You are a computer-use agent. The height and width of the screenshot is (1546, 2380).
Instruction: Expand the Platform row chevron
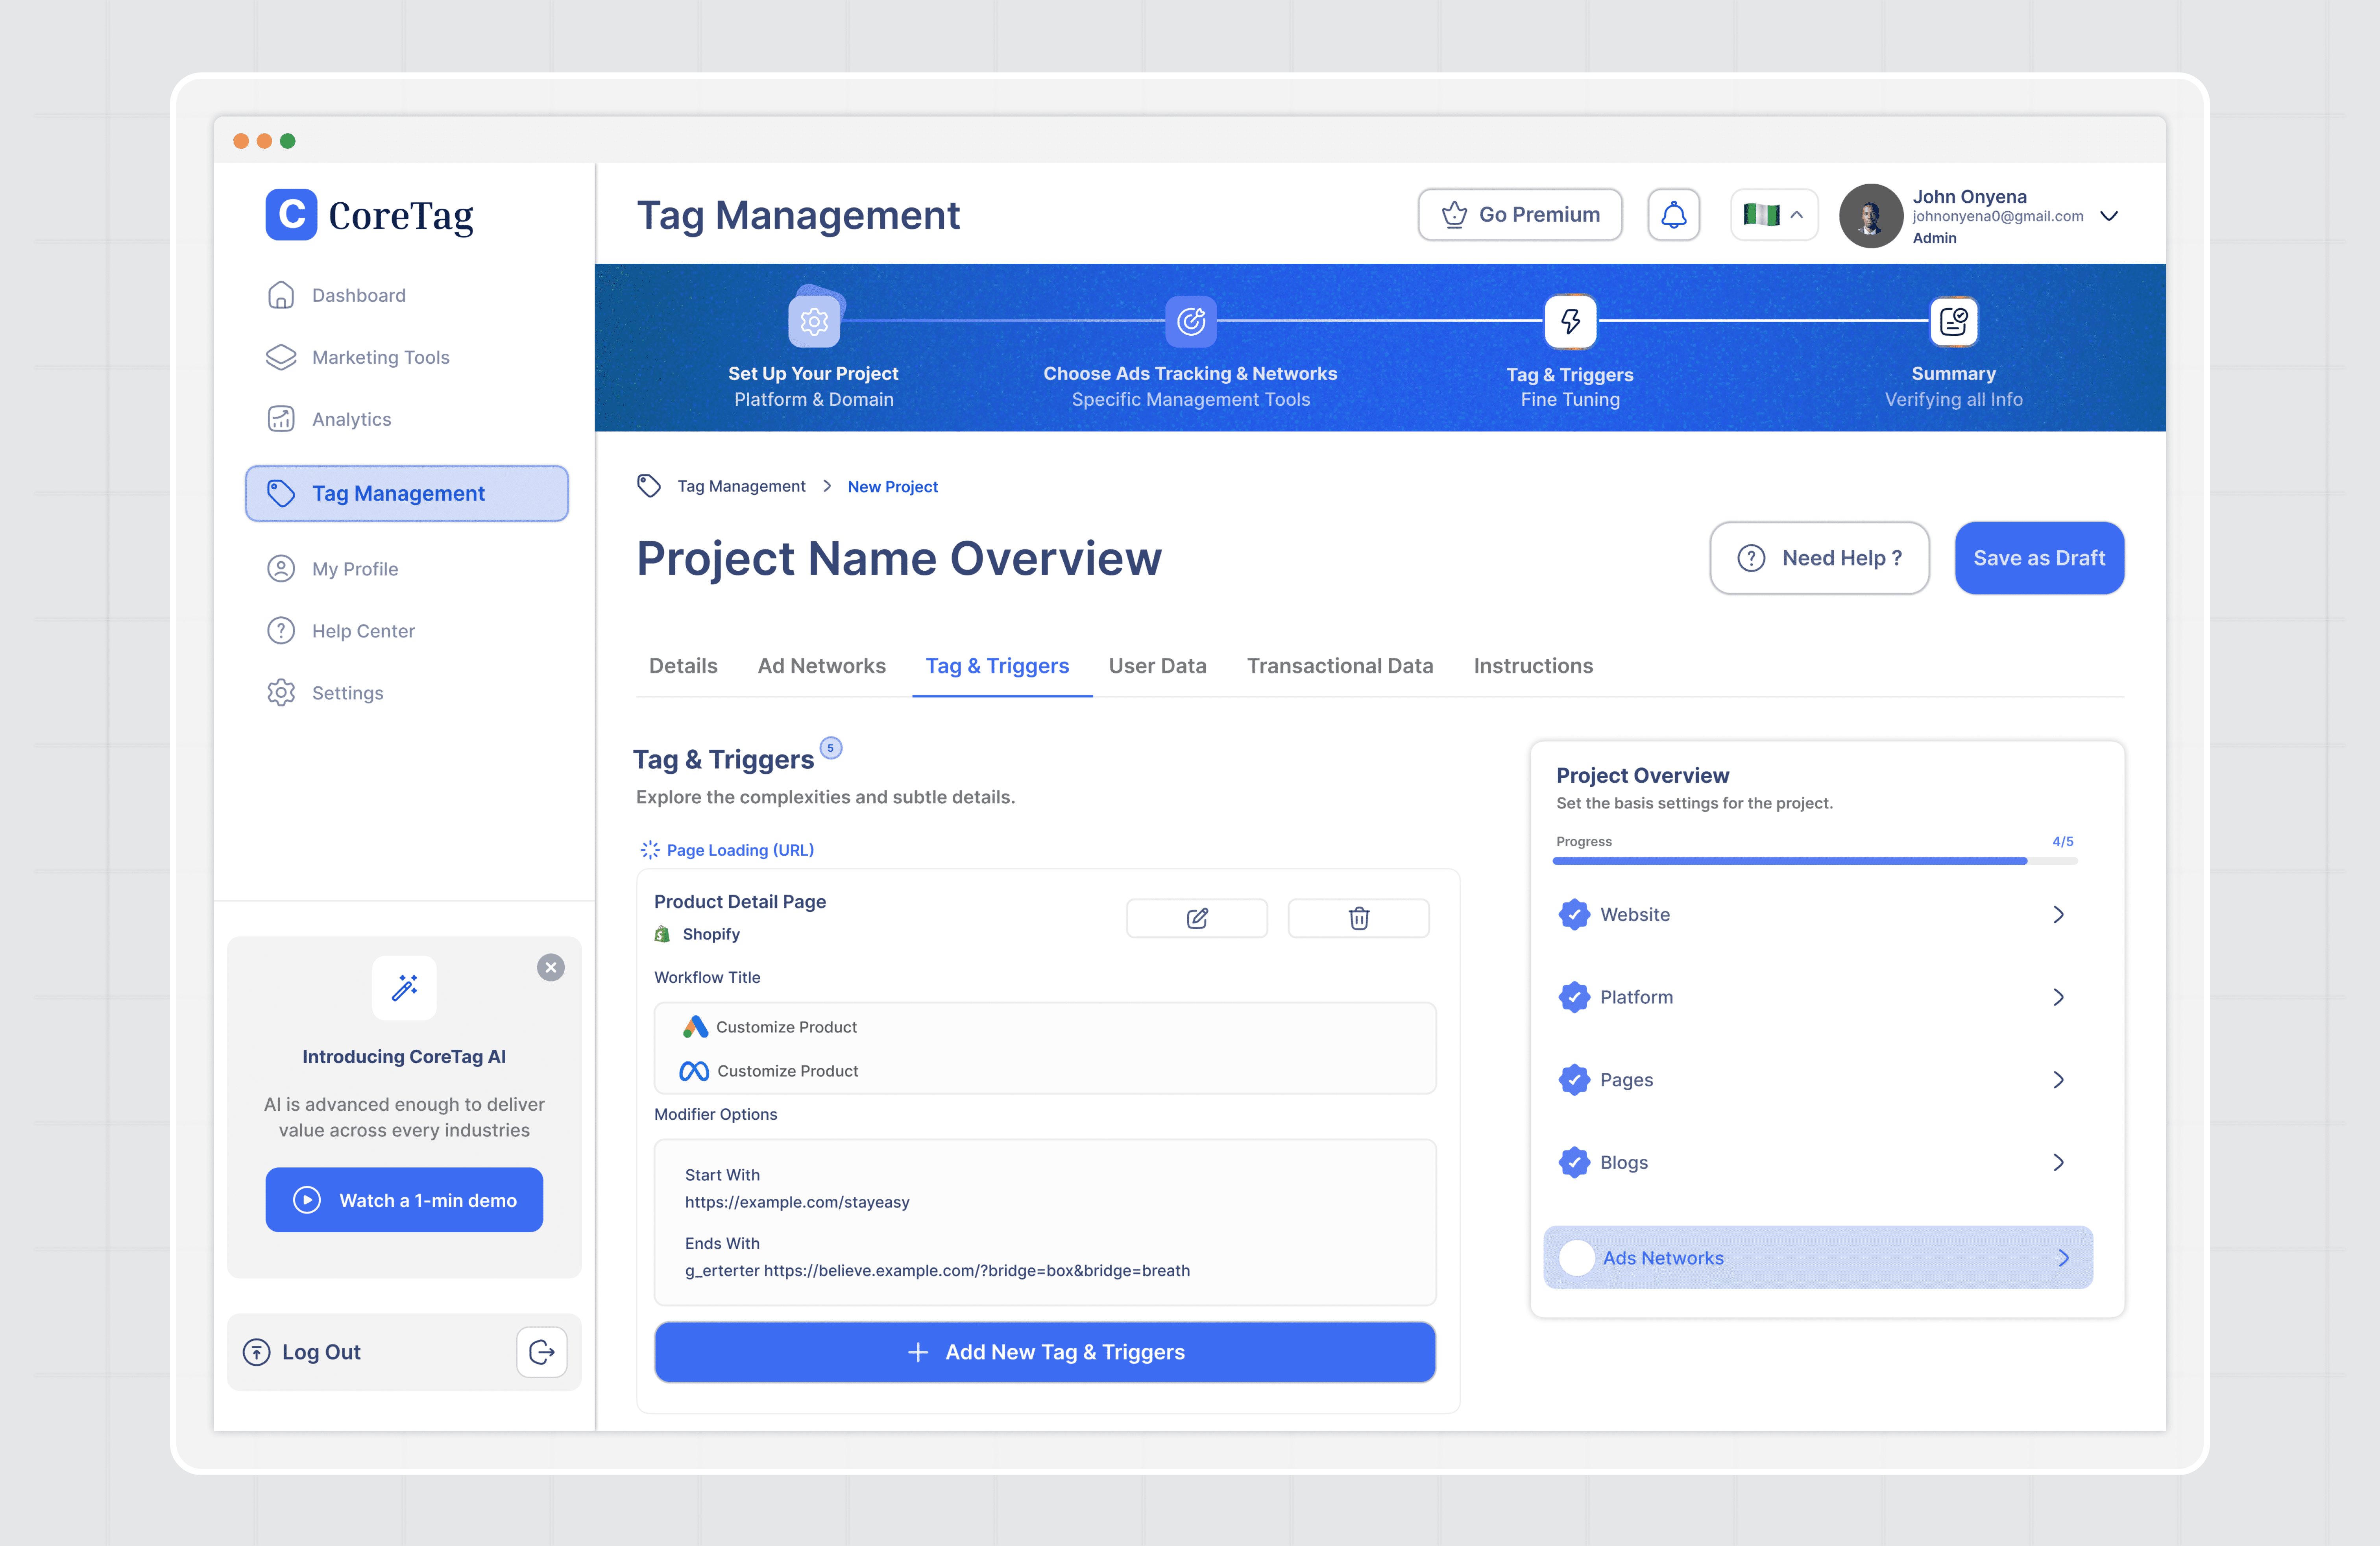[x=2058, y=997]
